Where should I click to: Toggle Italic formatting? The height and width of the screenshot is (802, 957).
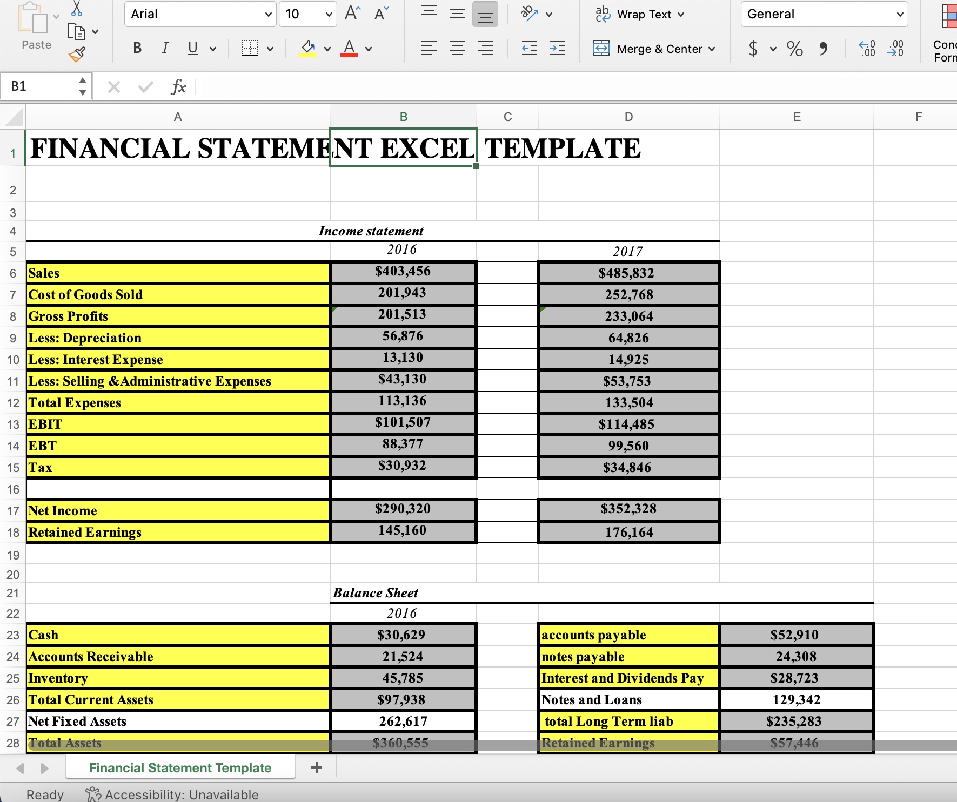pyautogui.click(x=165, y=49)
